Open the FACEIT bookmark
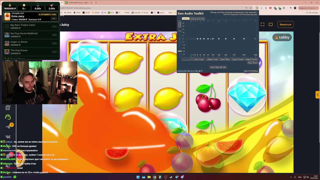The image size is (320, 180). [x=86, y=12]
